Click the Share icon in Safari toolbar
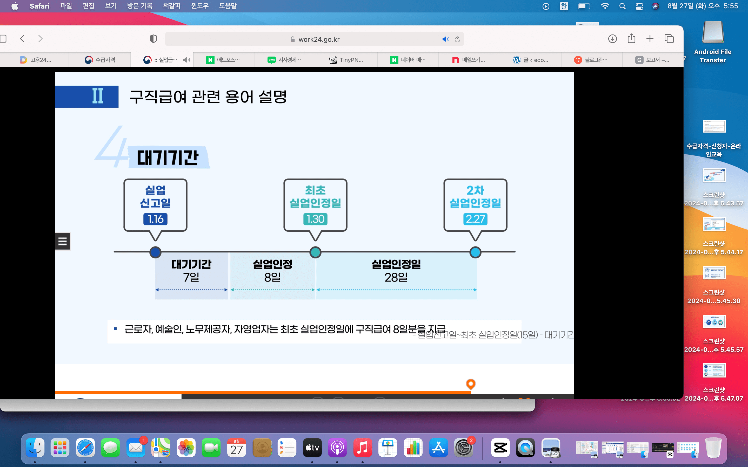 (x=631, y=39)
